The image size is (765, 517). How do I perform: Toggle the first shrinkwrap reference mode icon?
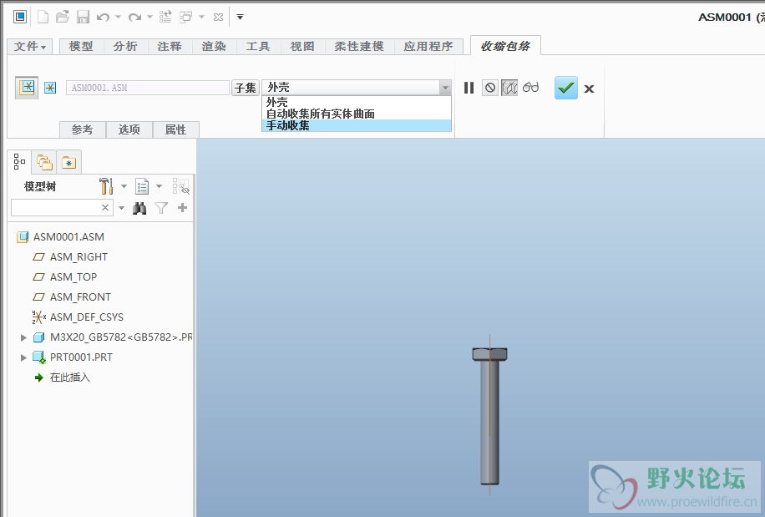coord(27,88)
